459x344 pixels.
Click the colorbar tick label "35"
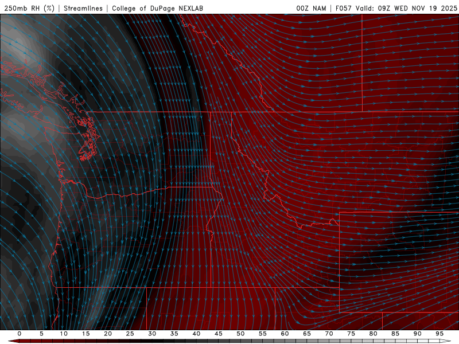[174, 334]
